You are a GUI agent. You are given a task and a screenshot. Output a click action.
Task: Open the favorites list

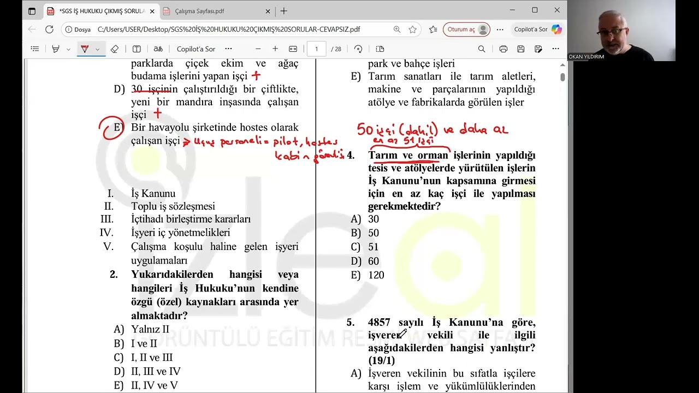point(433,29)
